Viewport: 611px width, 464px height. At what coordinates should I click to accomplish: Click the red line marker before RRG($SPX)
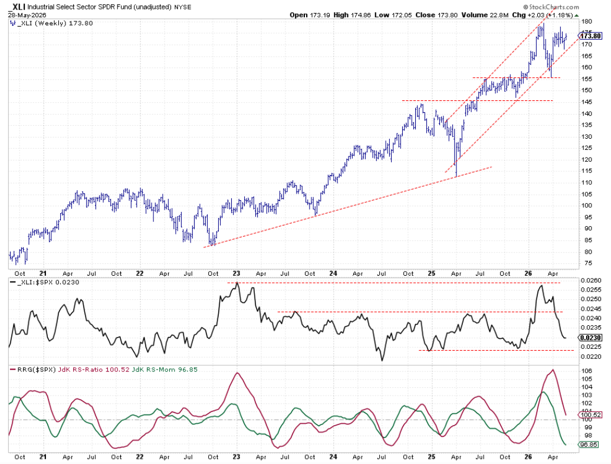13,370
